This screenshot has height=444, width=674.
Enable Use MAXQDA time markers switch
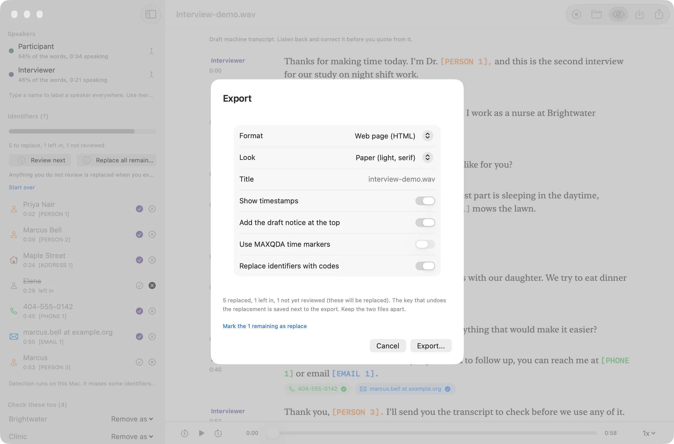click(x=425, y=244)
